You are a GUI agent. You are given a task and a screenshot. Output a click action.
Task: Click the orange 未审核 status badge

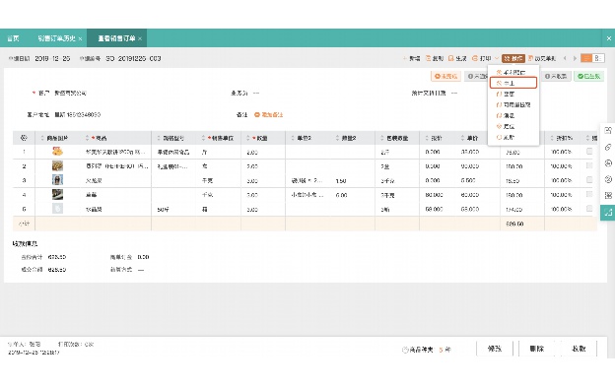point(445,76)
